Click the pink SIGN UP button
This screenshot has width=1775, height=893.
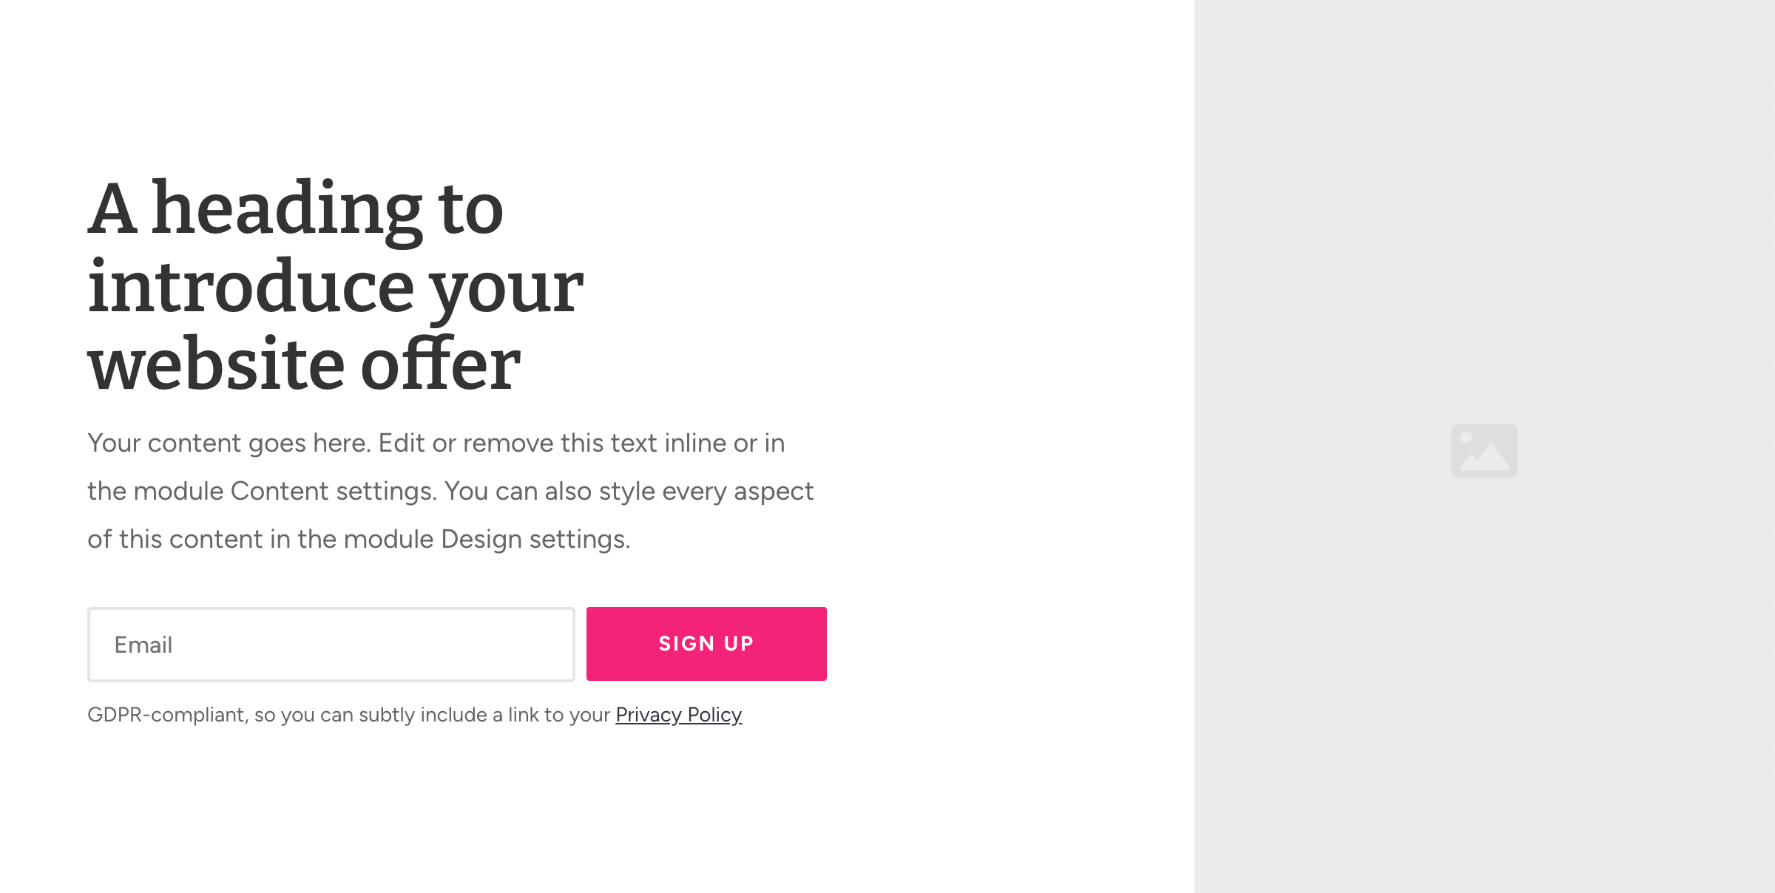click(706, 644)
